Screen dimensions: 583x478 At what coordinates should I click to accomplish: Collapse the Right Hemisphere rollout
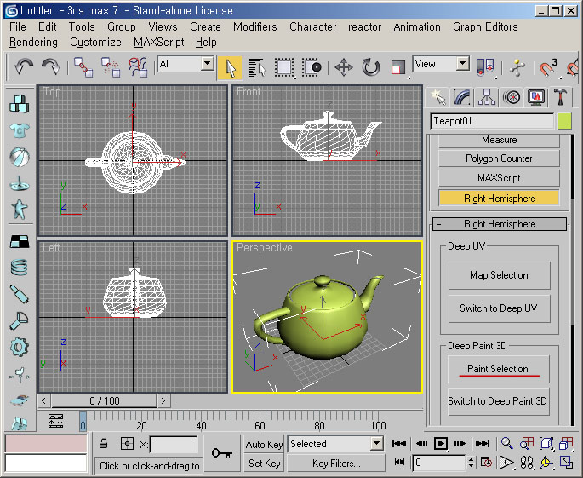500,224
